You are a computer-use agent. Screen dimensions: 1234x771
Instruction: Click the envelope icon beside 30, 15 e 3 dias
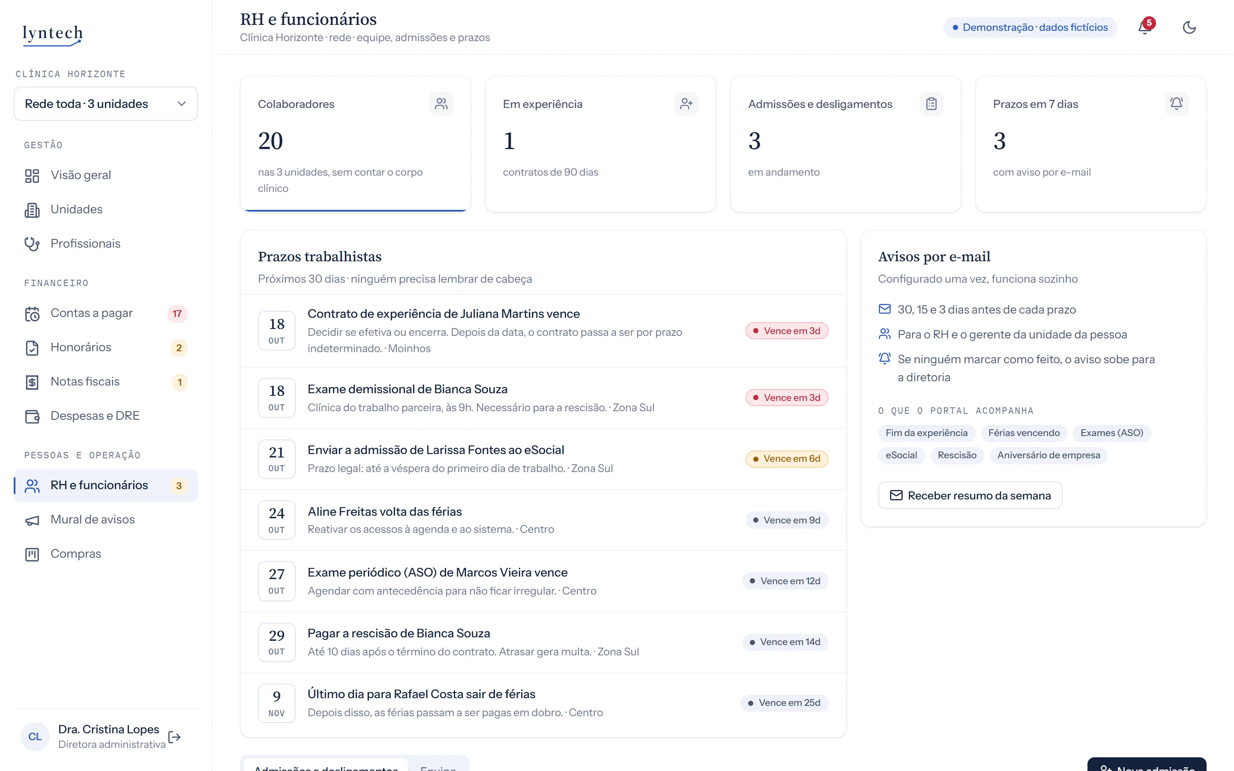[x=885, y=309]
